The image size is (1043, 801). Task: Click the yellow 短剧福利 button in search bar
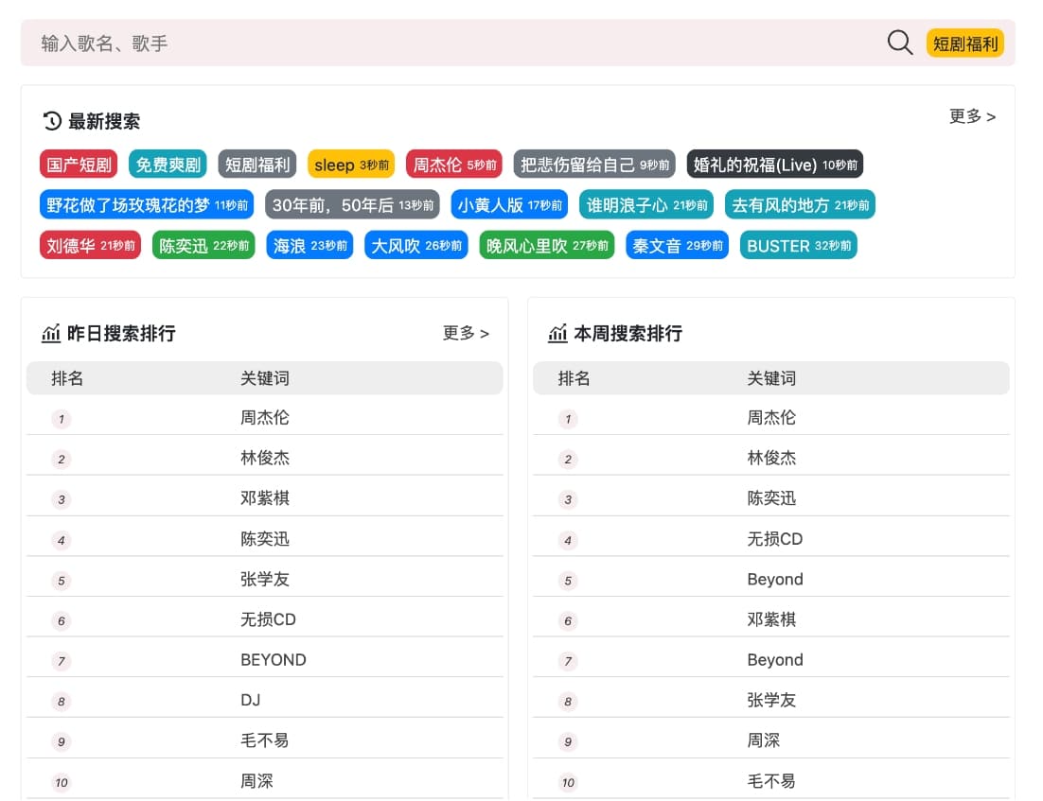click(964, 44)
